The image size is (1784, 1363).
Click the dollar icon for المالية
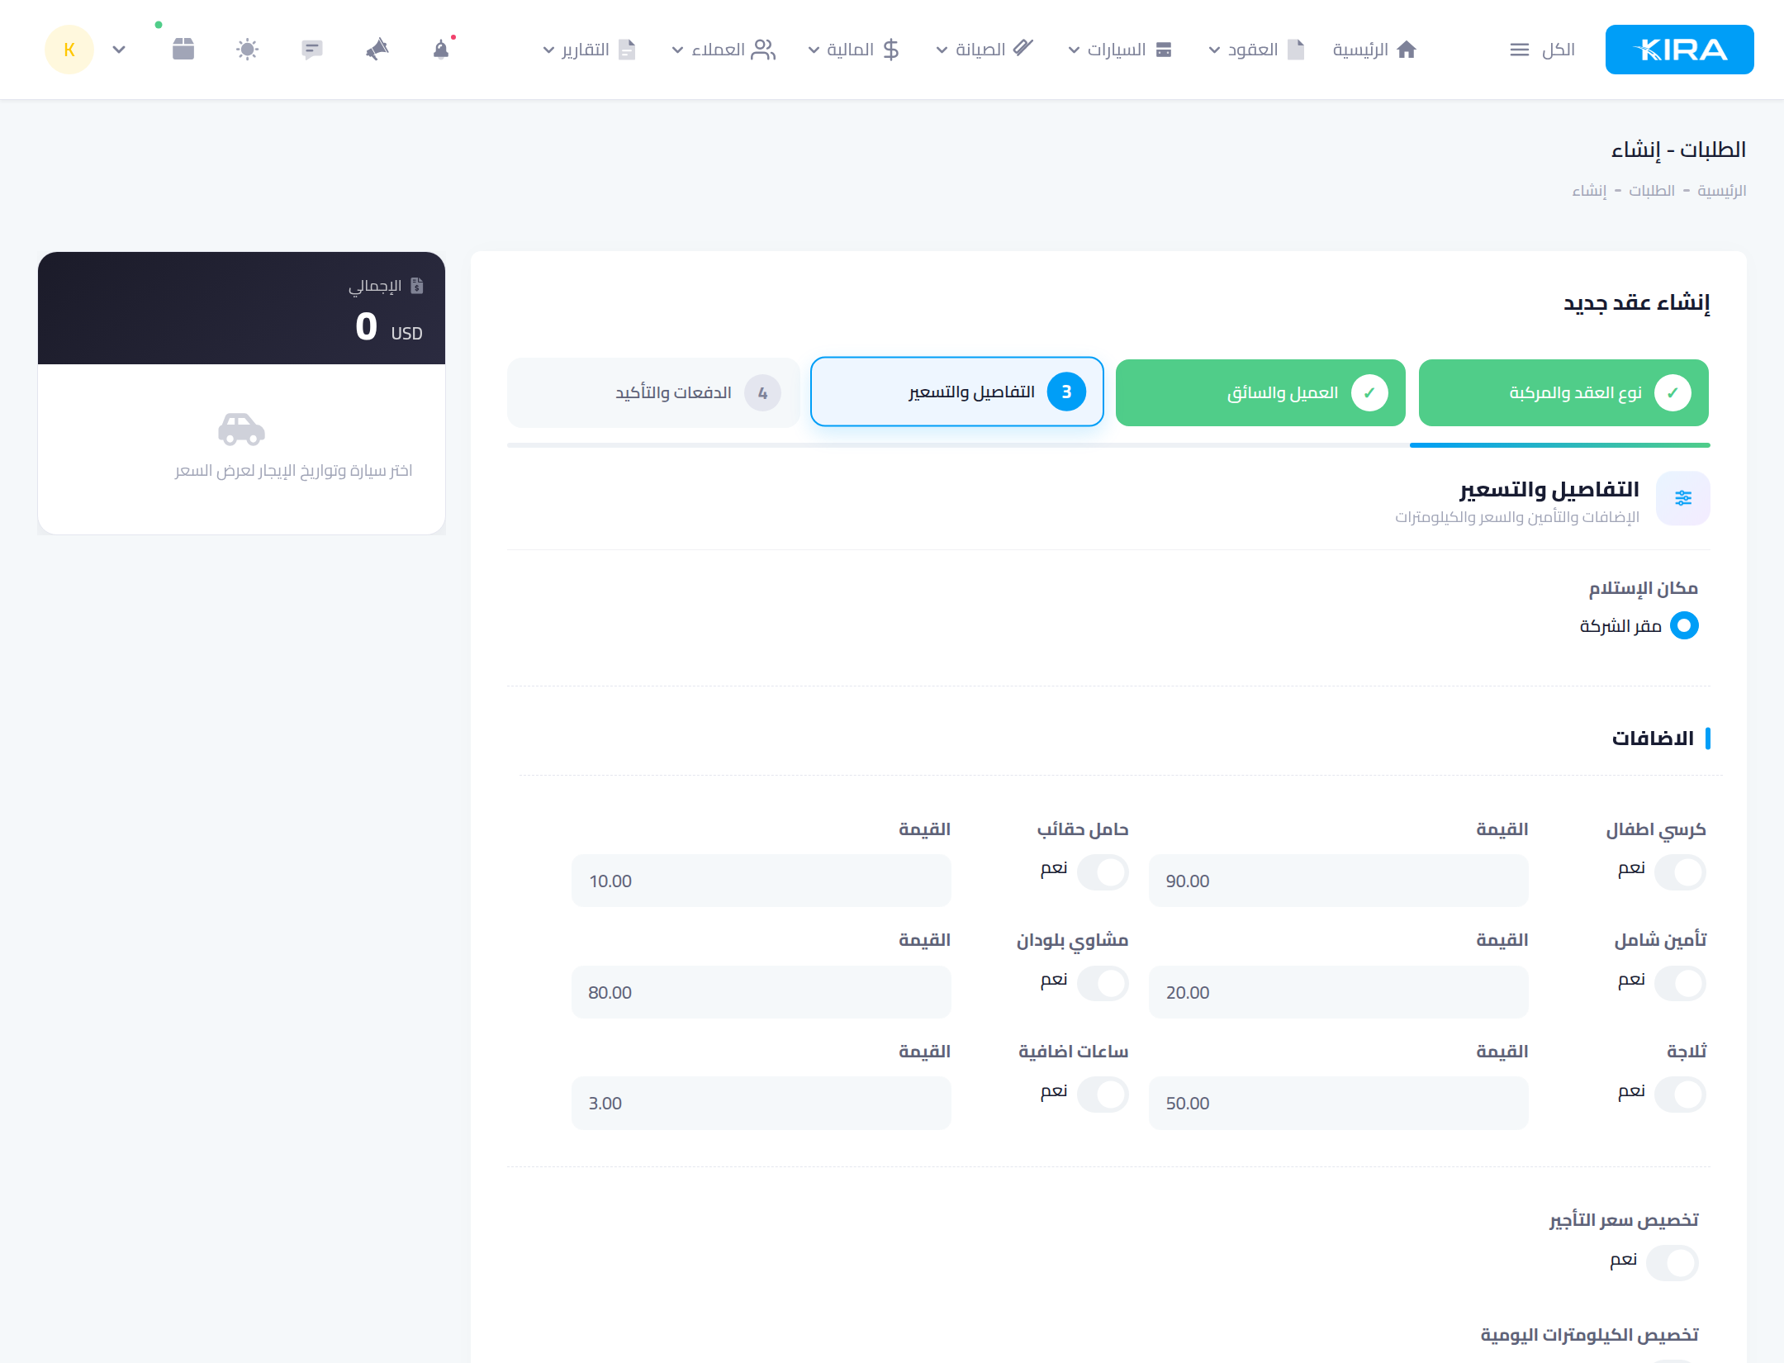[890, 50]
